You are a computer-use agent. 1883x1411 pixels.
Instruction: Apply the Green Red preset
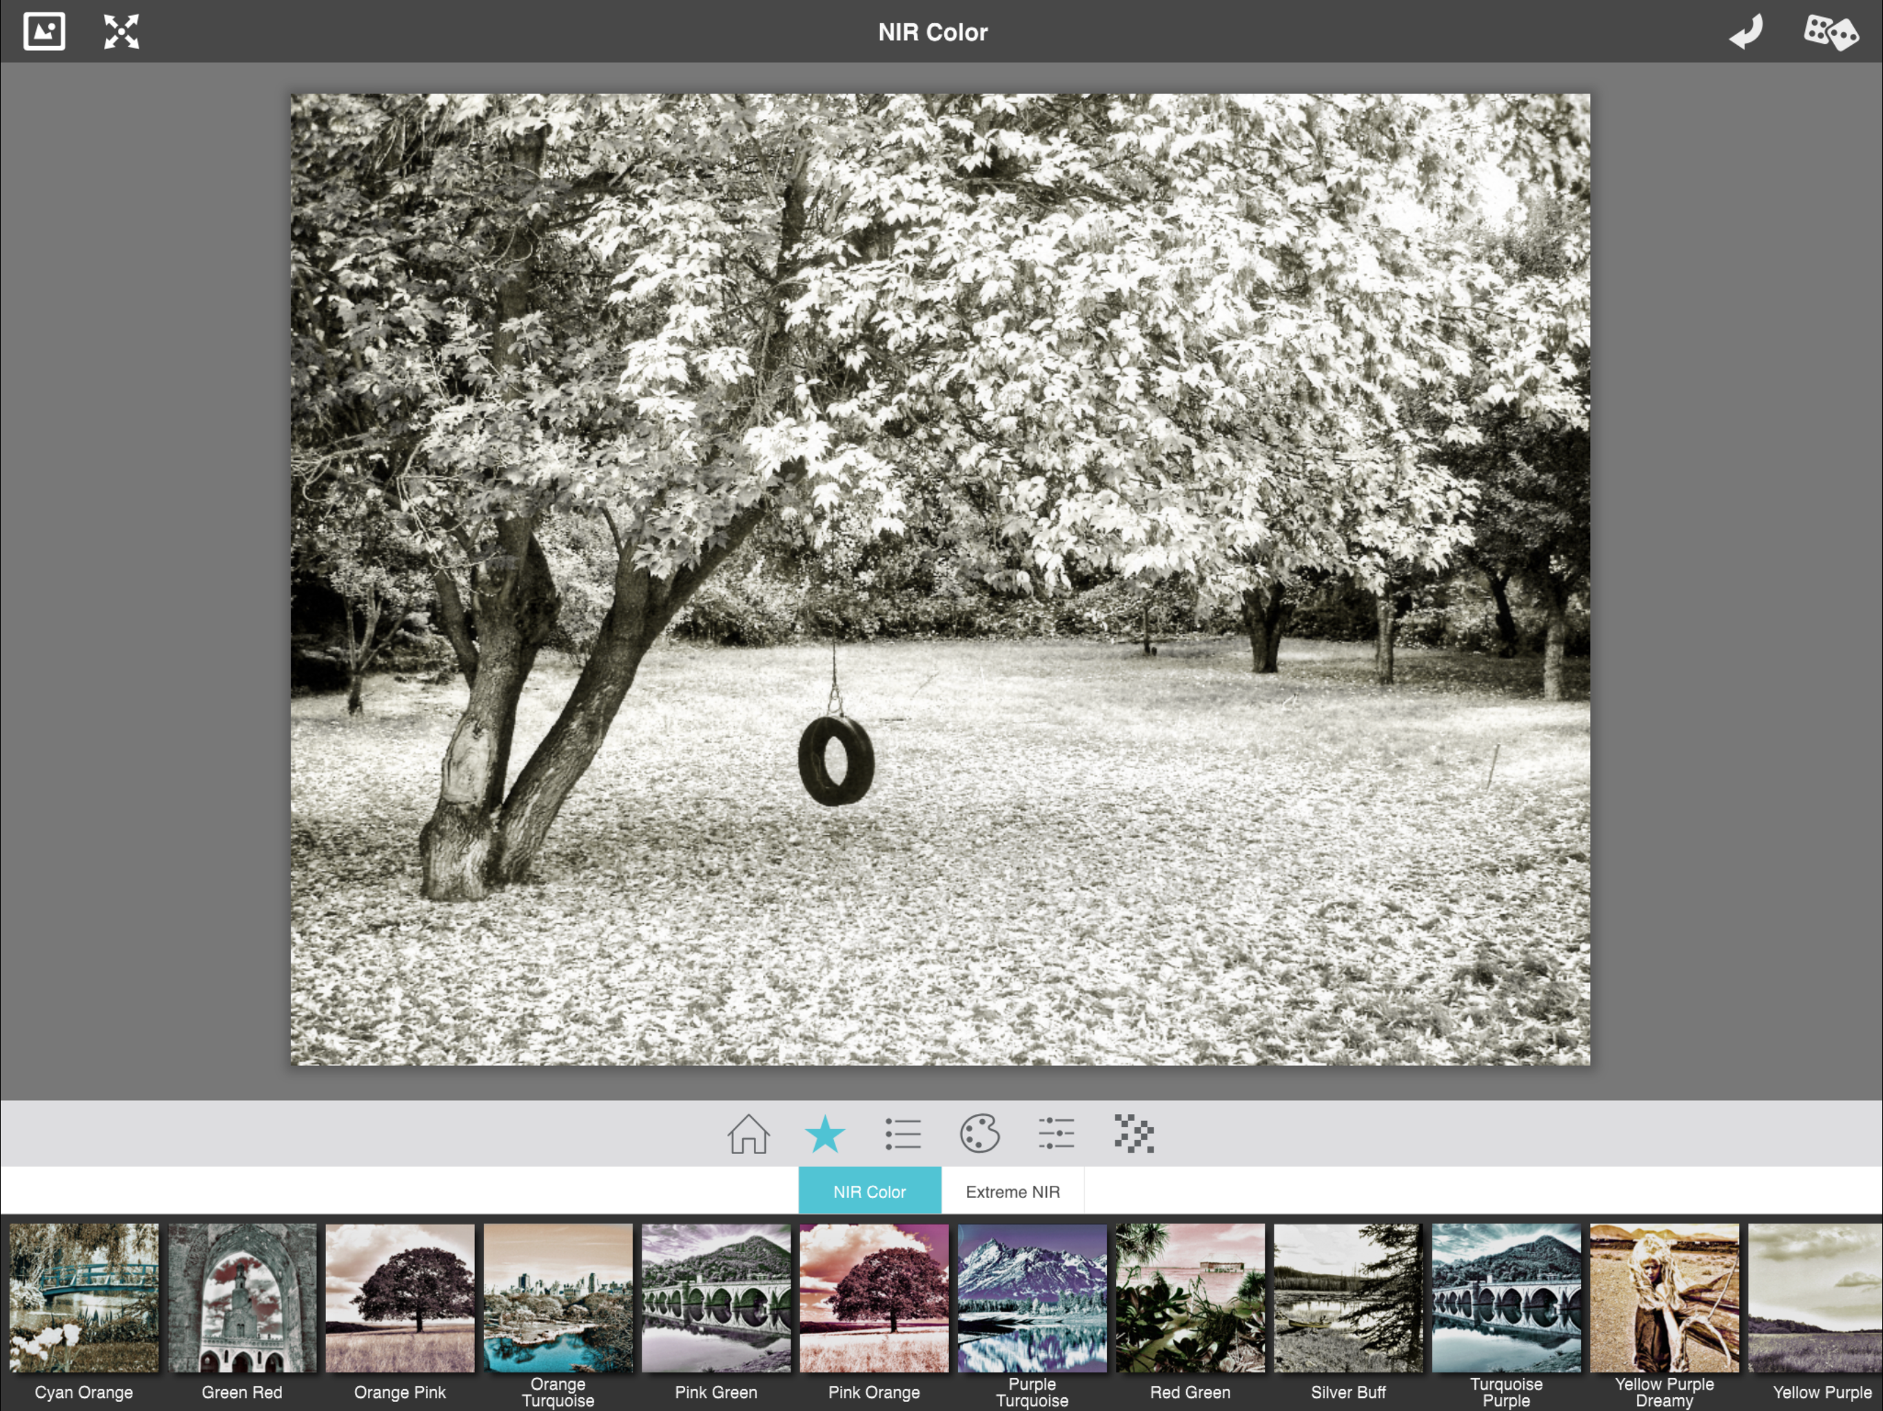click(x=242, y=1298)
